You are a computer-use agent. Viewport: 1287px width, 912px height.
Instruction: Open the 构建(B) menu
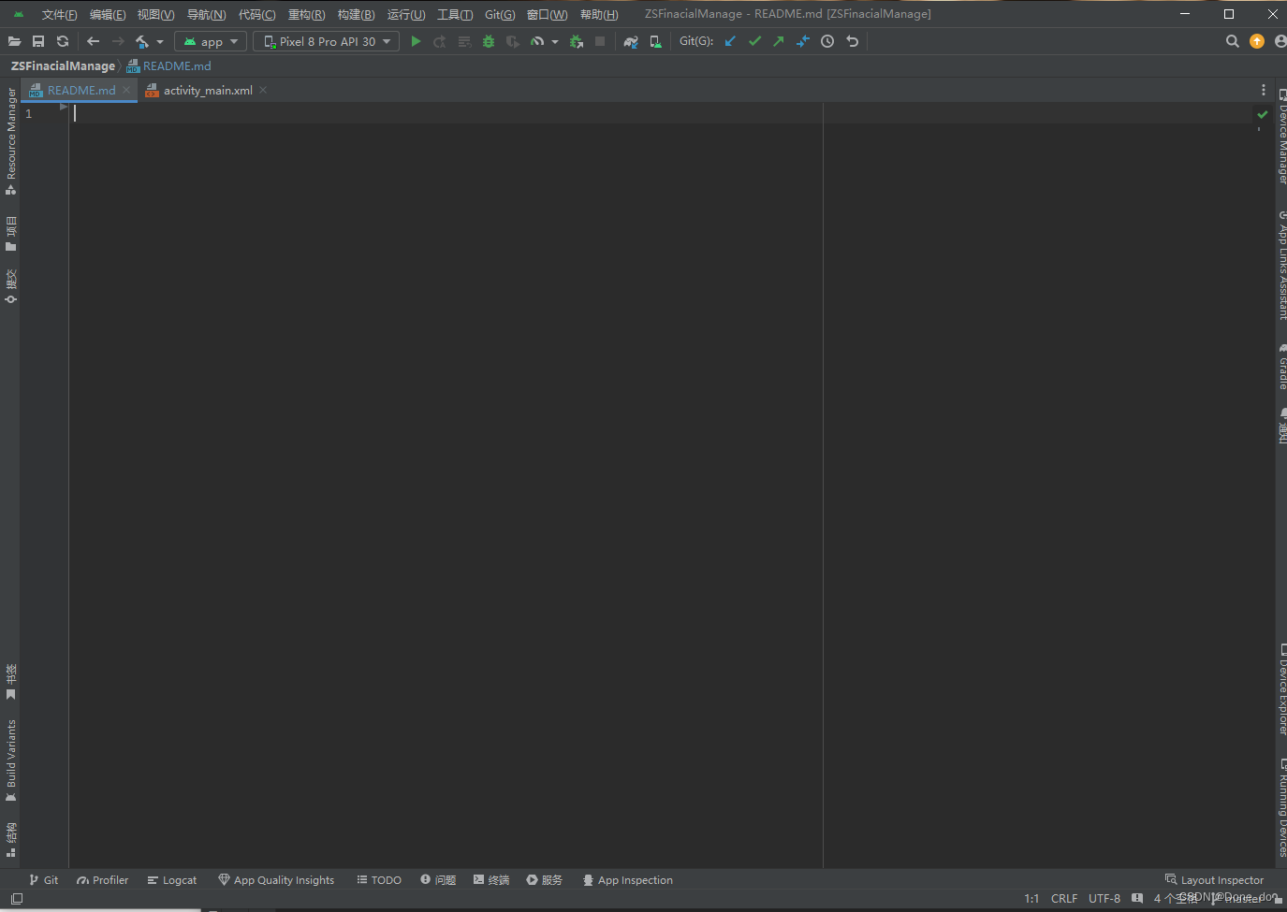click(x=356, y=14)
